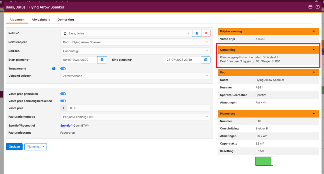Toggle Vaste prijs eenmalig berekenen switch
Viewport: 324px width, 174px height.
pos(63,101)
